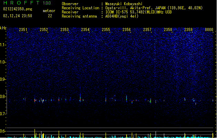
Task: Click the HROFFT 1.0.0 title text
Action: tap(27, 3)
